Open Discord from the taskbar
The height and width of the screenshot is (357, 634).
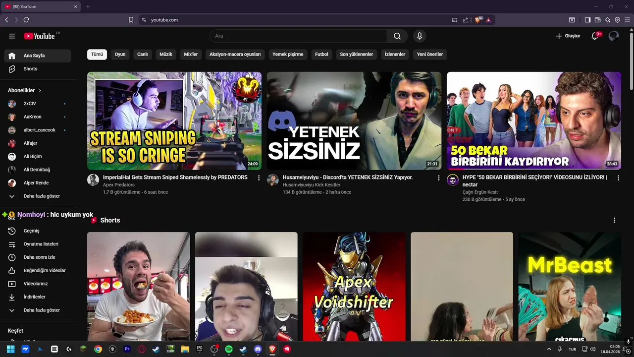pyautogui.click(x=258, y=349)
